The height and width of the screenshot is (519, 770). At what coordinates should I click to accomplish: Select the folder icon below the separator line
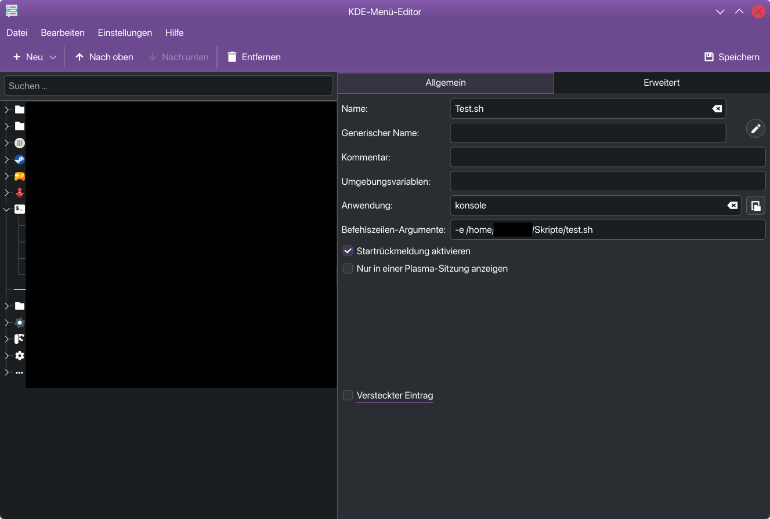coord(20,306)
